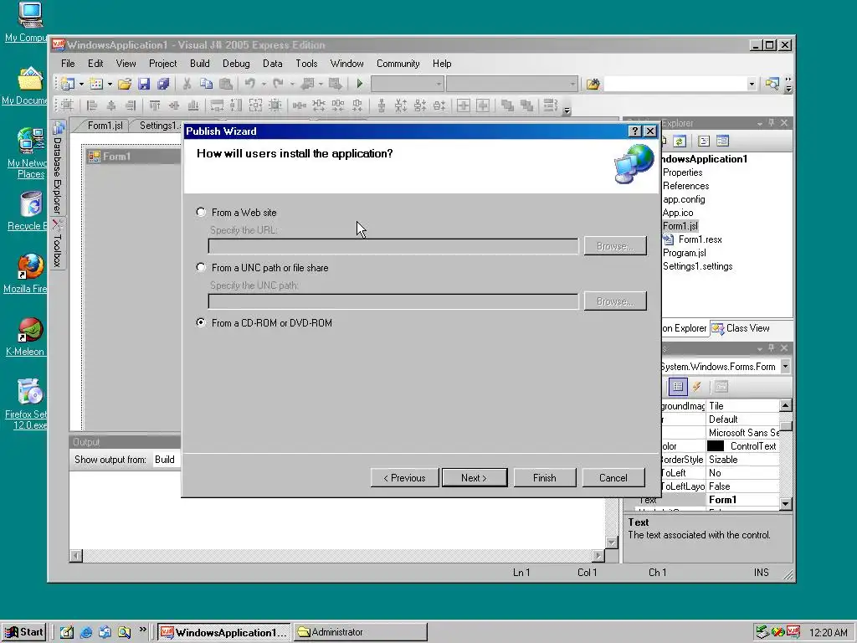Select Settings1.settings in Solution Explorer
Viewport: 857px width, 643px height.
(x=697, y=266)
